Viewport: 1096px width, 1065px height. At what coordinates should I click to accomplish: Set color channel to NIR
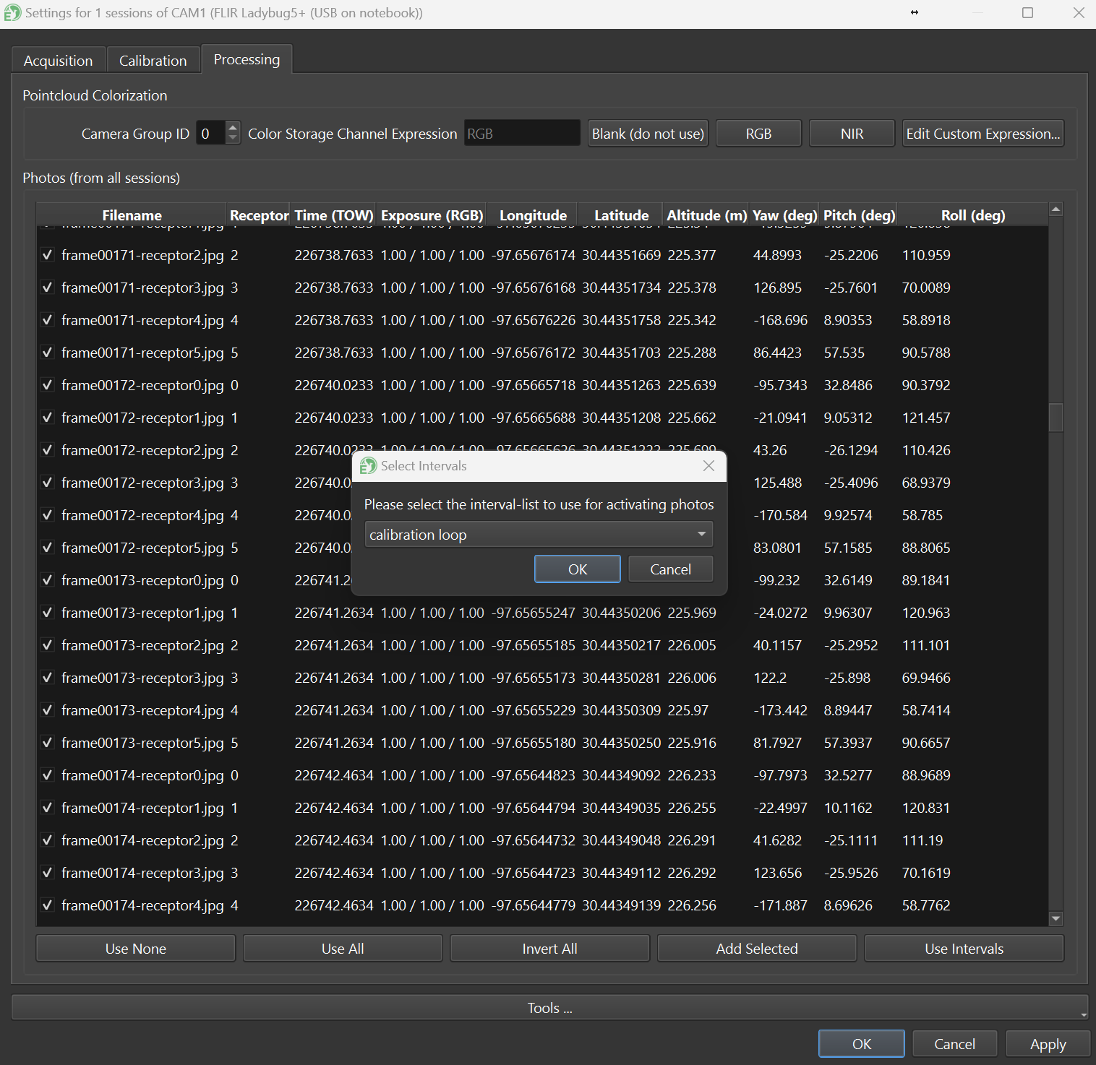(x=852, y=134)
